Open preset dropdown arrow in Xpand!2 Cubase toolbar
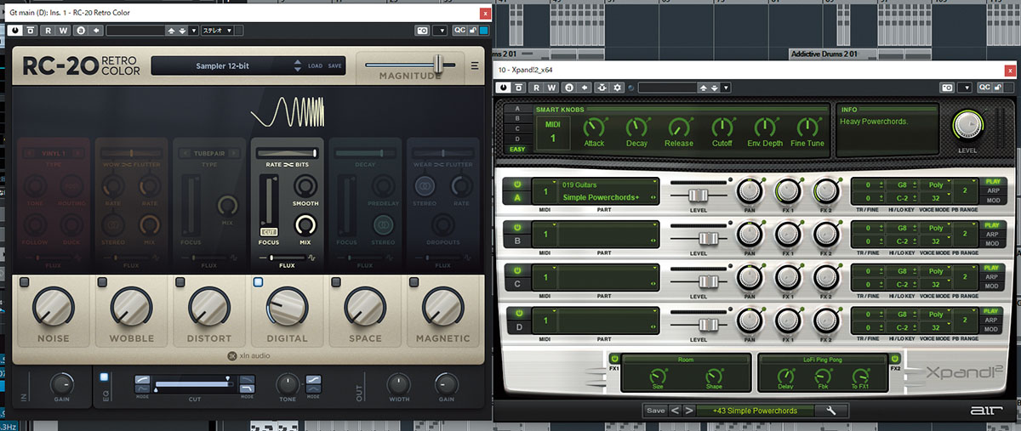1021x431 pixels. [726, 87]
